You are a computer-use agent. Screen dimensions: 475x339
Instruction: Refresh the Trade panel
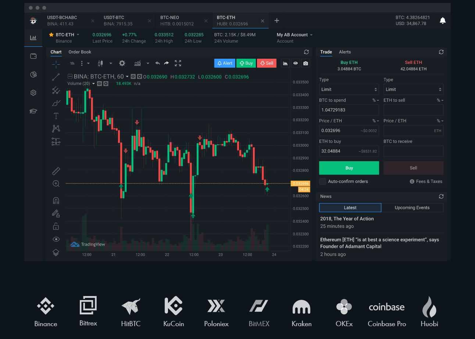[441, 52]
